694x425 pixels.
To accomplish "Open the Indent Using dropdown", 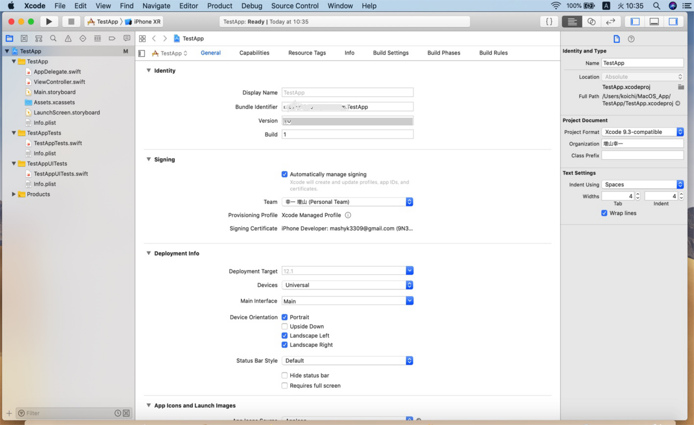I will (x=642, y=184).
